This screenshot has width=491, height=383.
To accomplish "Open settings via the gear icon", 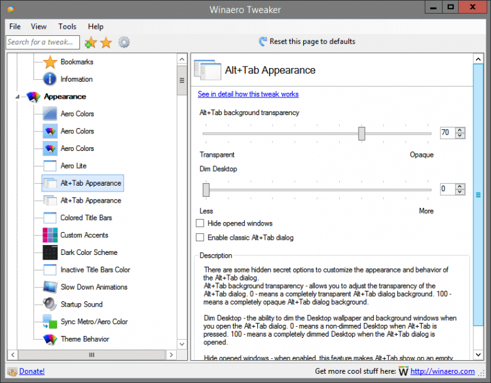I will pos(124,42).
